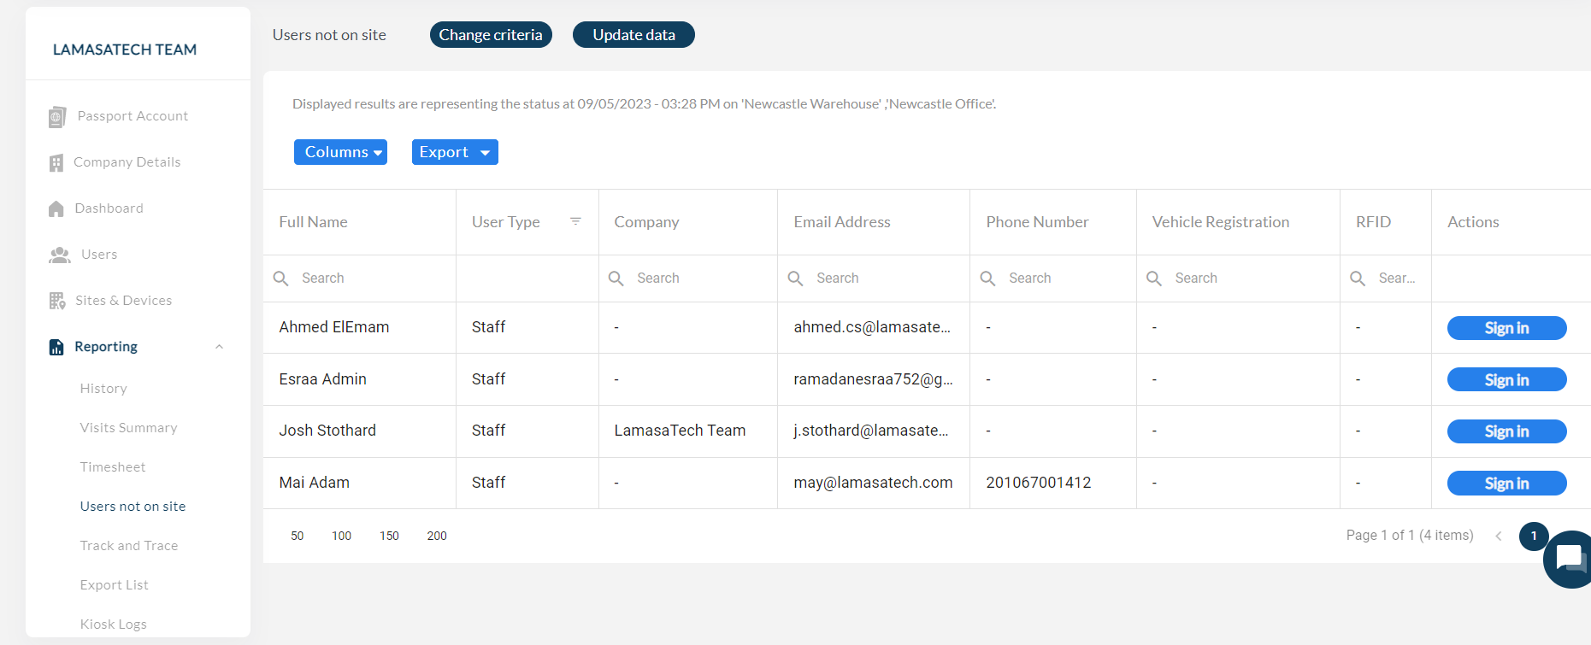Image resolution: width=1591 pixels, height=645 pixels.
Task: Open the Timesheet report
Action: [113, 467]
